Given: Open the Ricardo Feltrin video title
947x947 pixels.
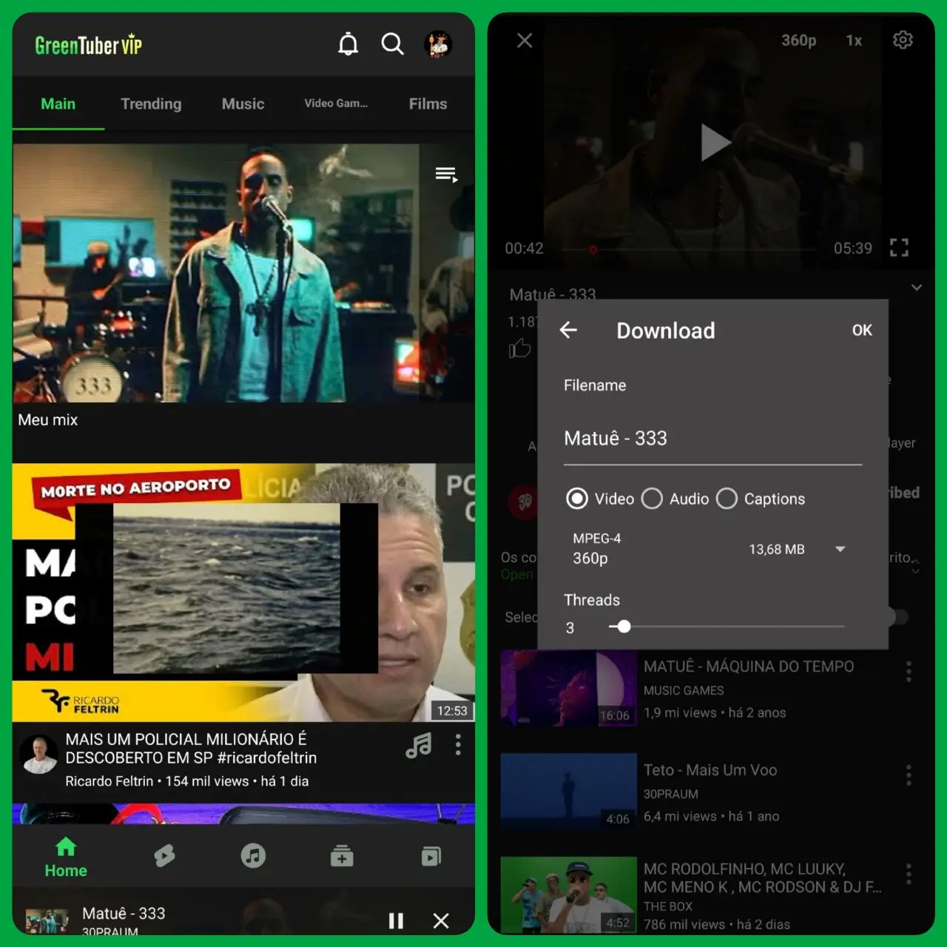Looking at the screenshot, I should click(x=191, y=748).
